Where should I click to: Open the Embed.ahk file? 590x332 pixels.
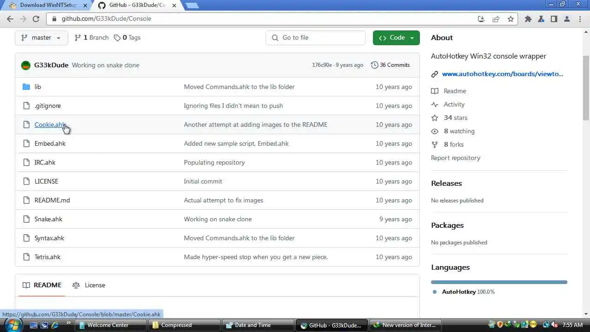(x=50, y=143)
